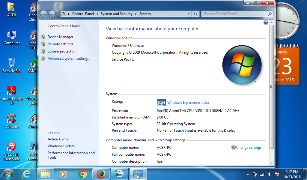Screen dimensions: 307x180
Task: Click the scrollbar down arrow
Action: [271, 163]
